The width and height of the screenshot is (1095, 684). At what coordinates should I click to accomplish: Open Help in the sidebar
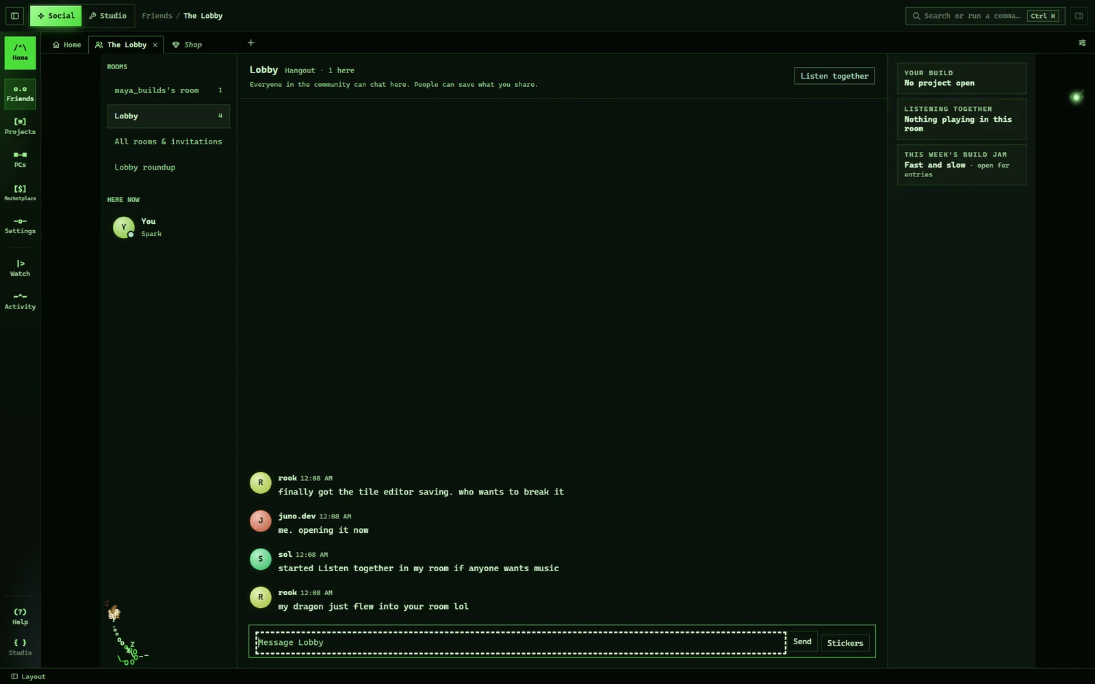21,616
